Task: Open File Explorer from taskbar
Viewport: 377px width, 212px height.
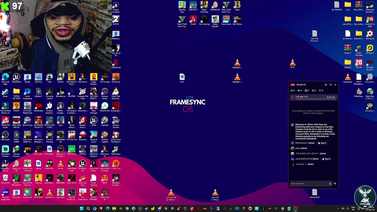Action: point(114,209)
